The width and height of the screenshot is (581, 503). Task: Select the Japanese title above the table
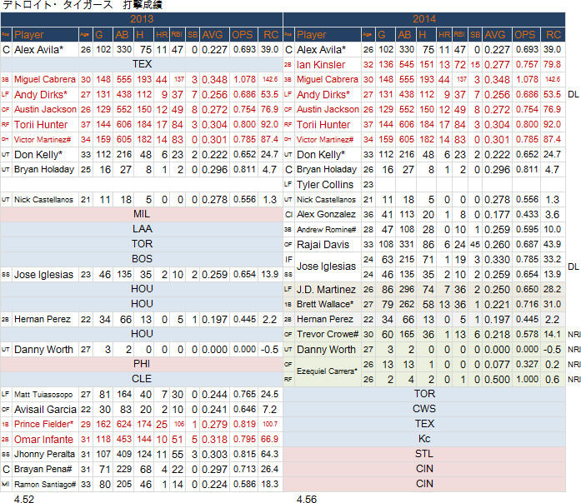coord(83,5)
